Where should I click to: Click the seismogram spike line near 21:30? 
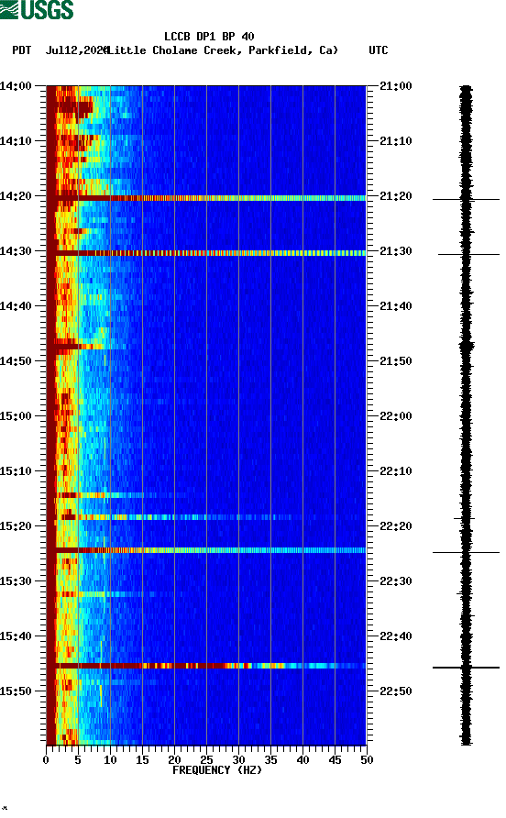[x=468, y=255]
